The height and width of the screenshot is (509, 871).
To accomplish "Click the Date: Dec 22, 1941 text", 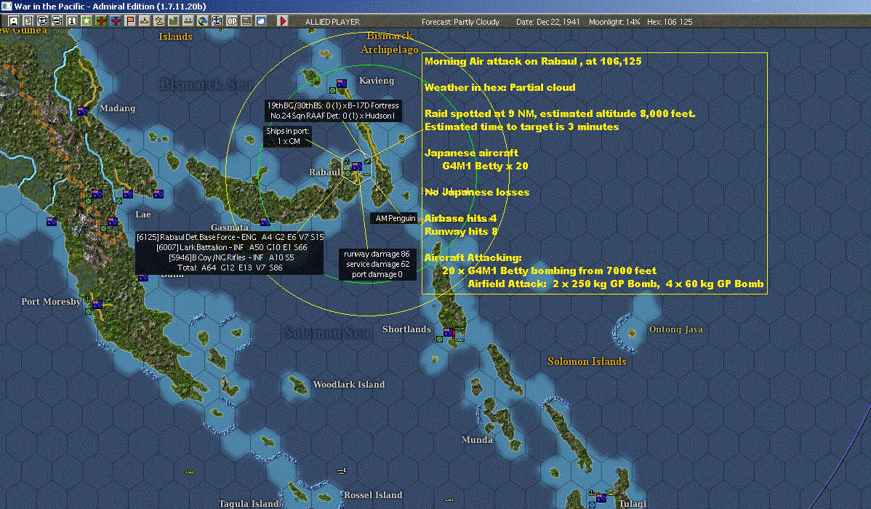I will pos(547,22).
